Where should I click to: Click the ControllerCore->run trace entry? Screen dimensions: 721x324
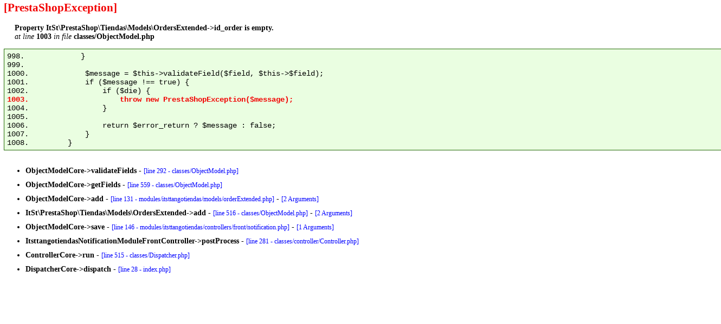60,255
